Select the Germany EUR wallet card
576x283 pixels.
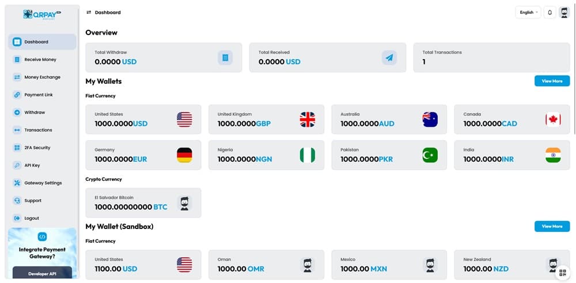pyautogui.click(x=143, y=155)
